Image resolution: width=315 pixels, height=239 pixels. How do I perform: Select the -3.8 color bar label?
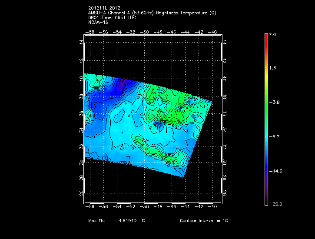(x=274, y=103)
